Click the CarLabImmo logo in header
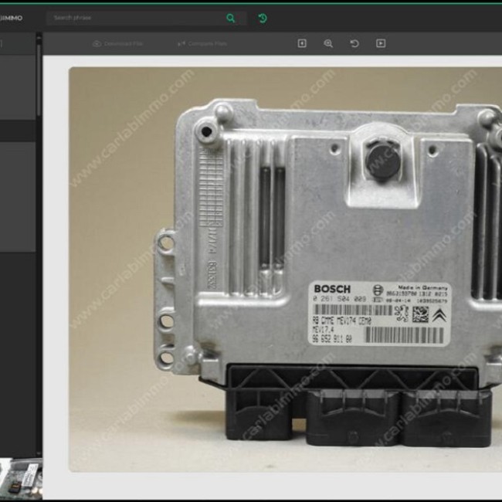 pyautogui.click(x=12, y=18)
